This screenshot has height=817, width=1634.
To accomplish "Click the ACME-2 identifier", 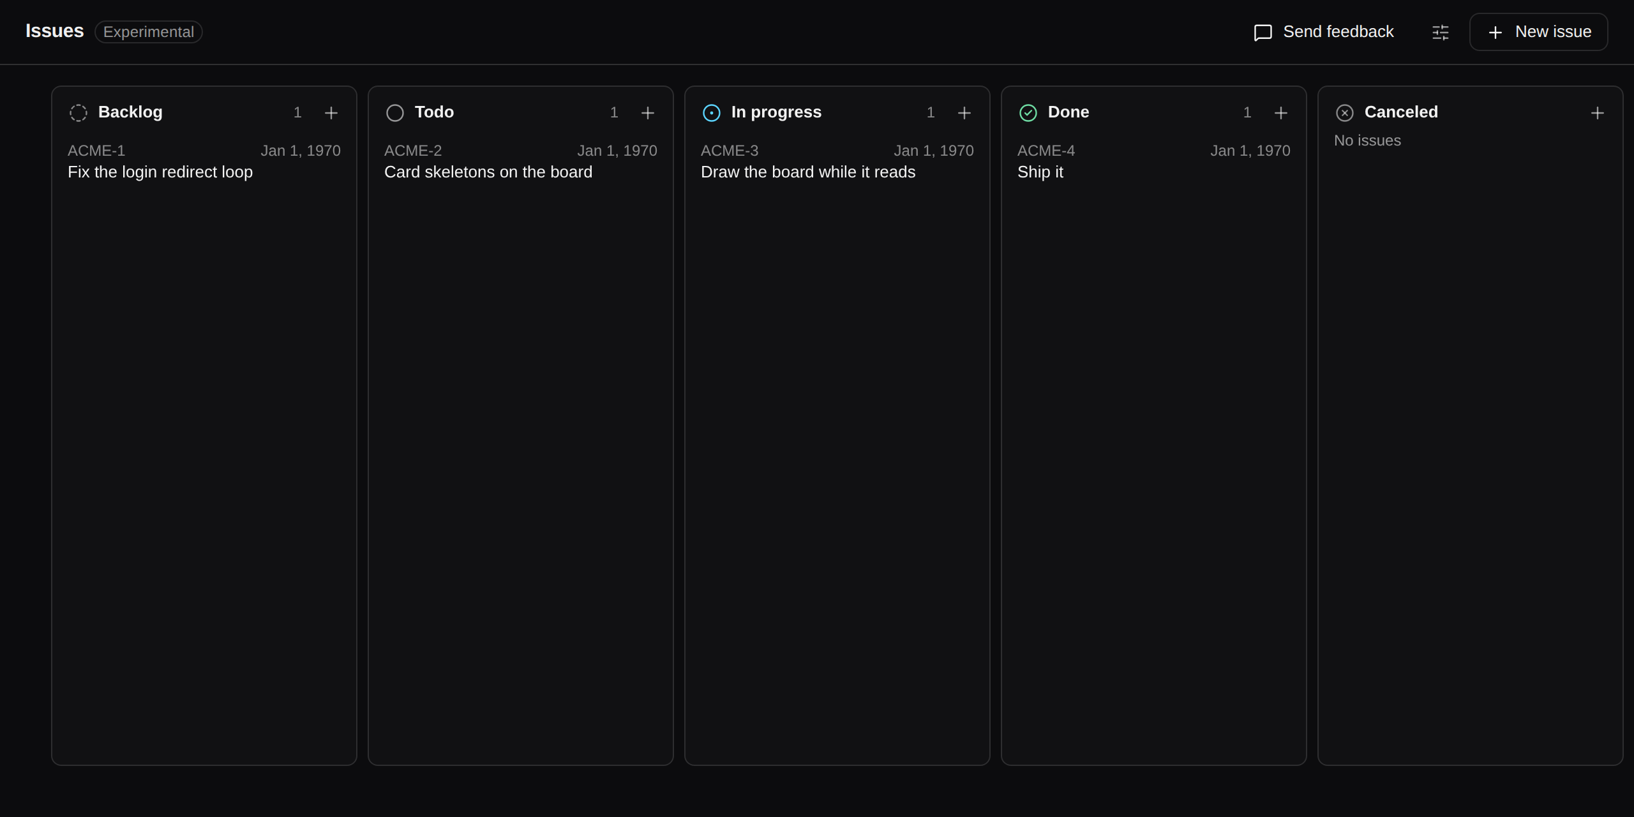I will [413, 151].
